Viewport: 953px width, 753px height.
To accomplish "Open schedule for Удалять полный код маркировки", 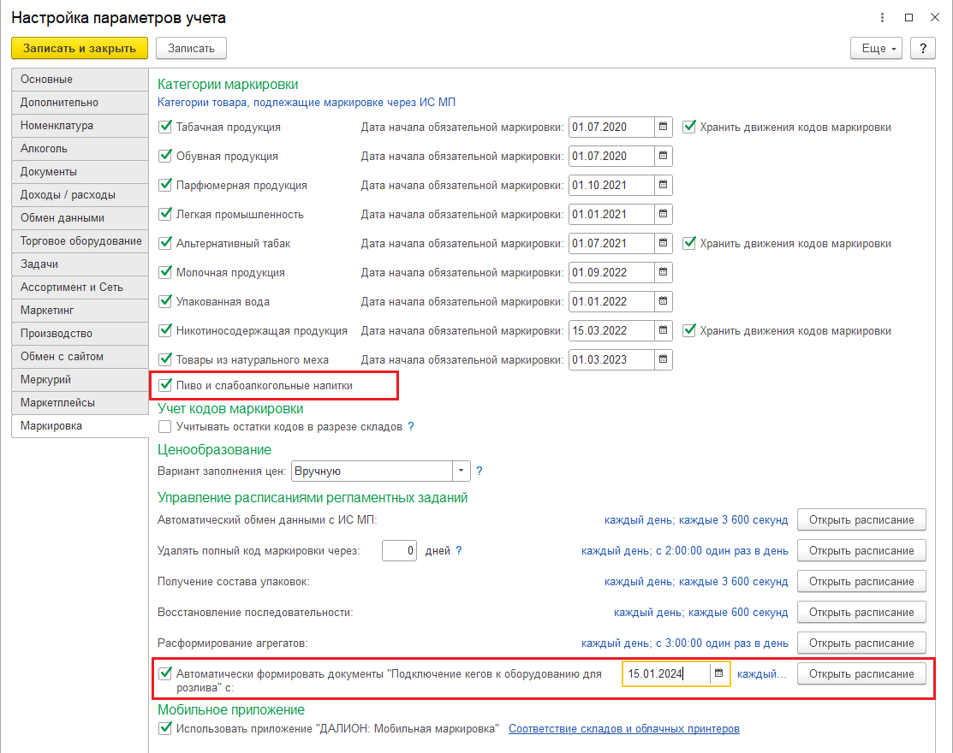I will (861, 551).
